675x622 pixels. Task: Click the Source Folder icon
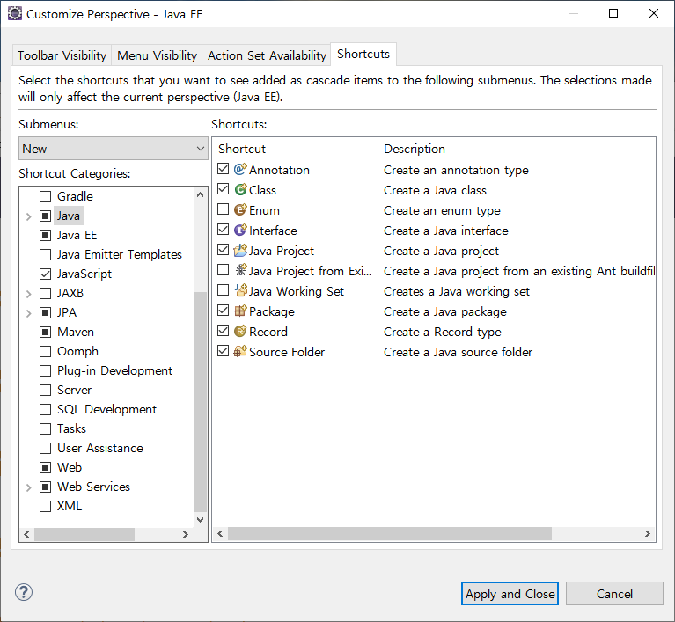240,351
